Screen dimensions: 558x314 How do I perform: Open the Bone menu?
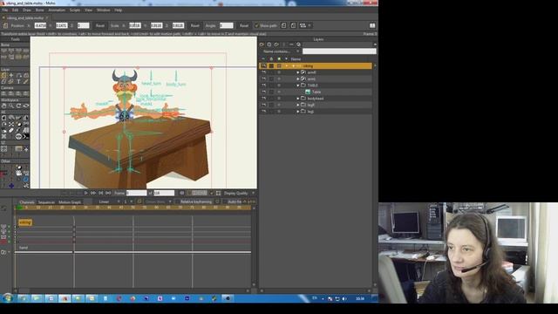(x=39, y=10)
